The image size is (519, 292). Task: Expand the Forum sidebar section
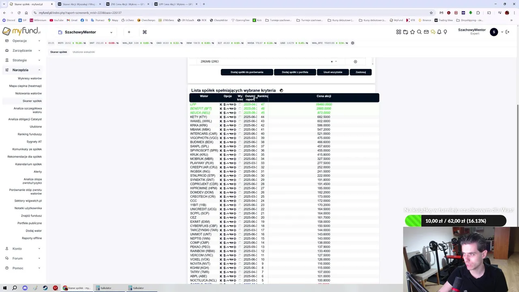tap(23, 258)
